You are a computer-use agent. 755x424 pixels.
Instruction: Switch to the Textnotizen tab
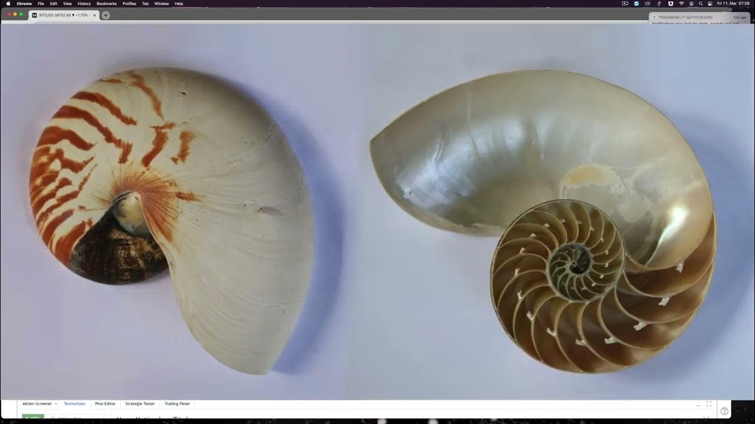click(x=74, y=404)
